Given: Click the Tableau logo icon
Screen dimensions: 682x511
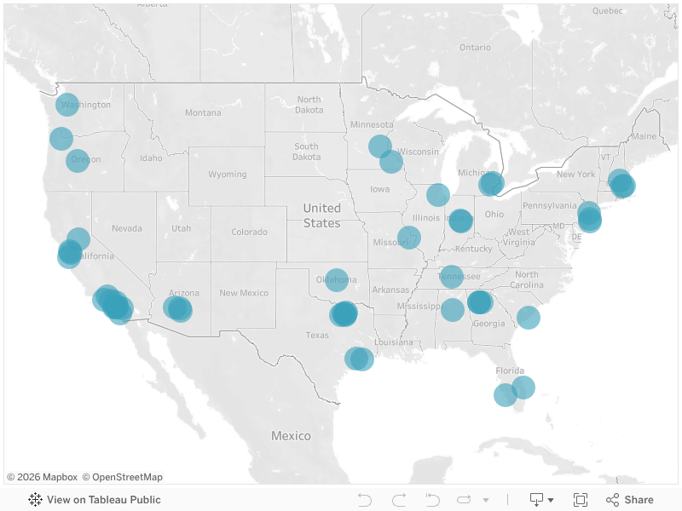Looking at the screenshot, I should point(35,500).
